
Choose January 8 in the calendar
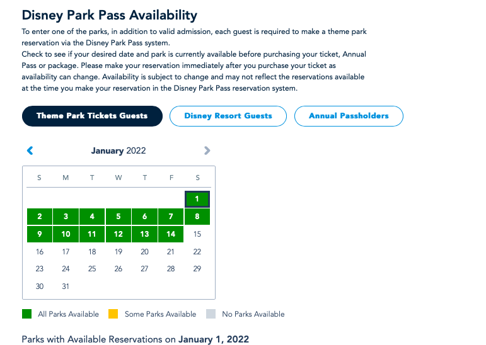(x=197, y=217)
